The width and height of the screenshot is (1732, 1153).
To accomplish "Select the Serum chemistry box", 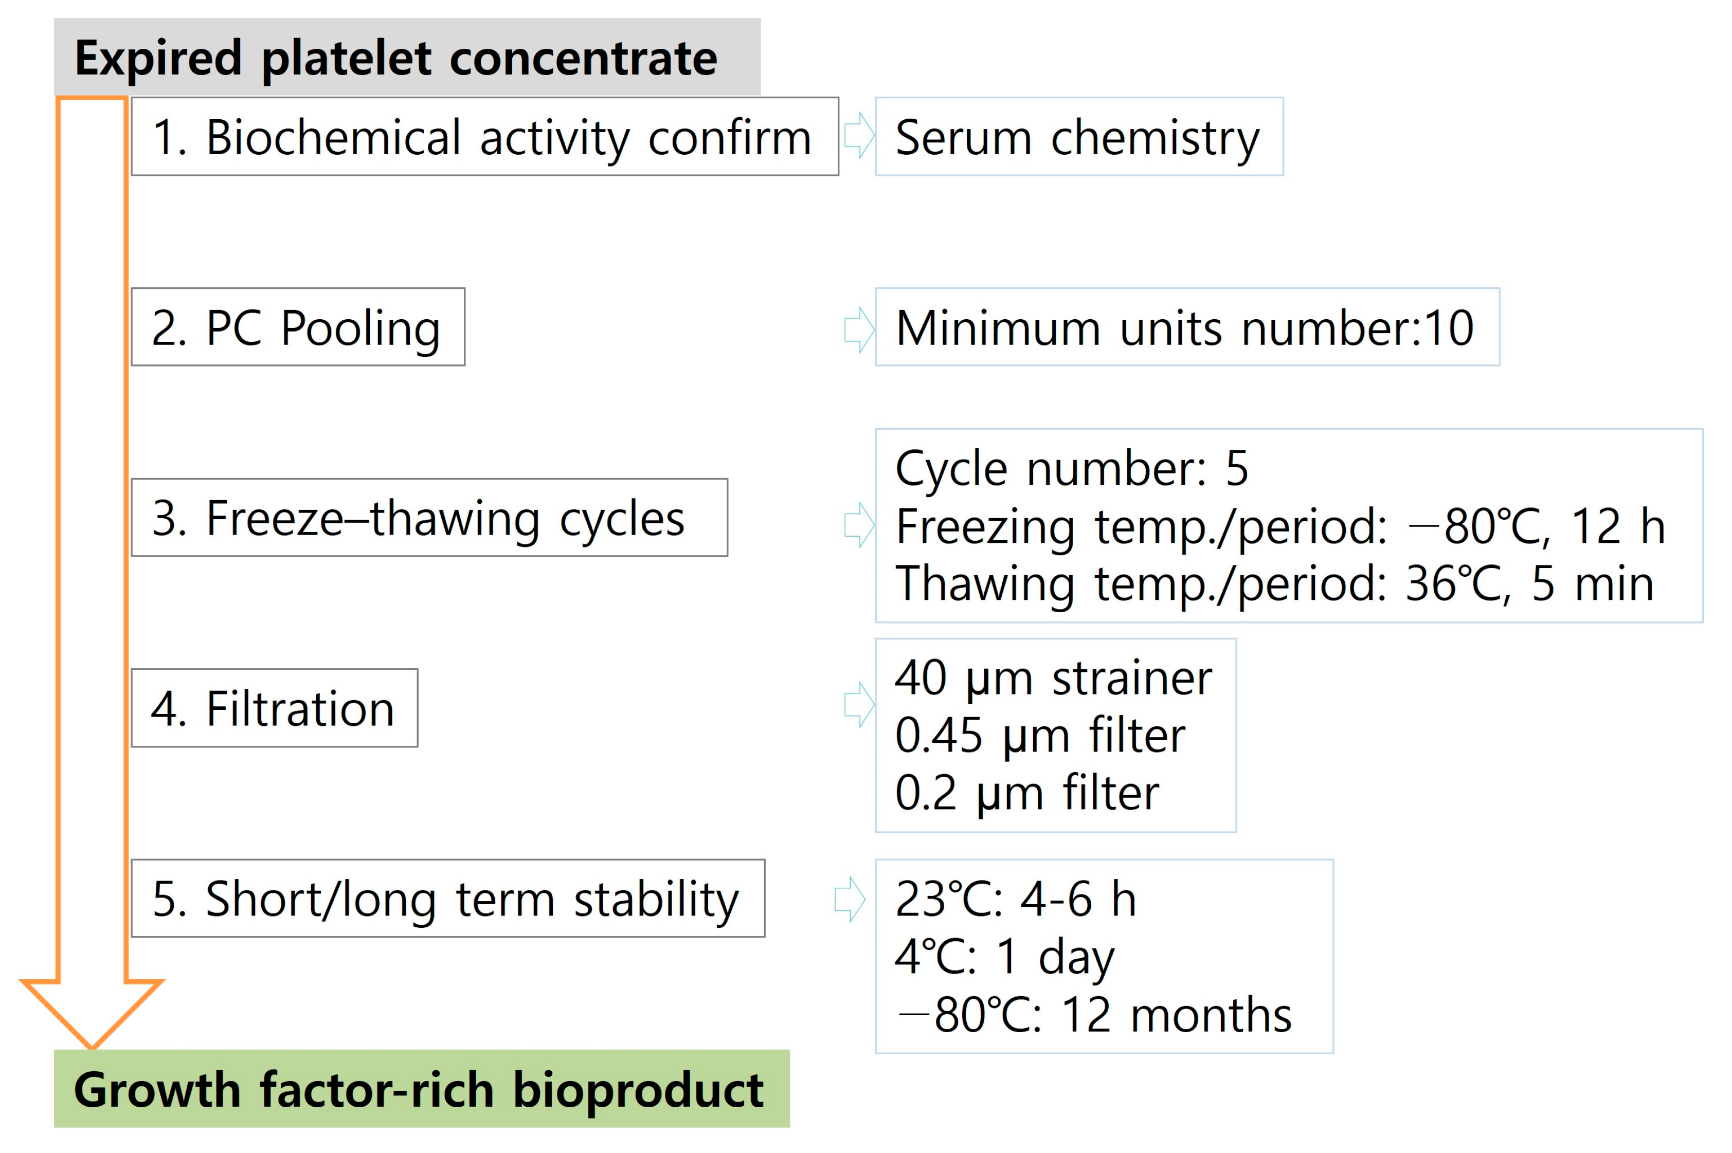I will (1078, 137).
